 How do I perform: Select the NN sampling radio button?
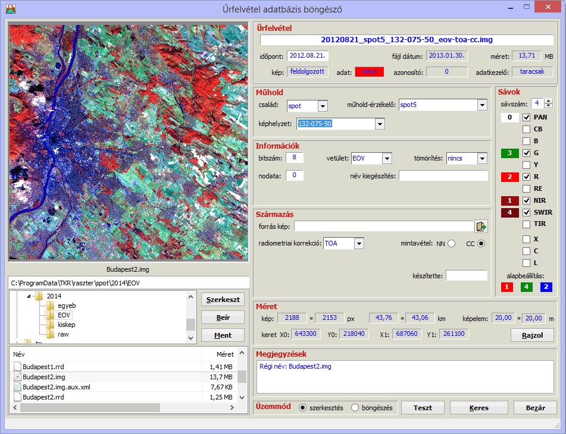(x=451, y=244)
